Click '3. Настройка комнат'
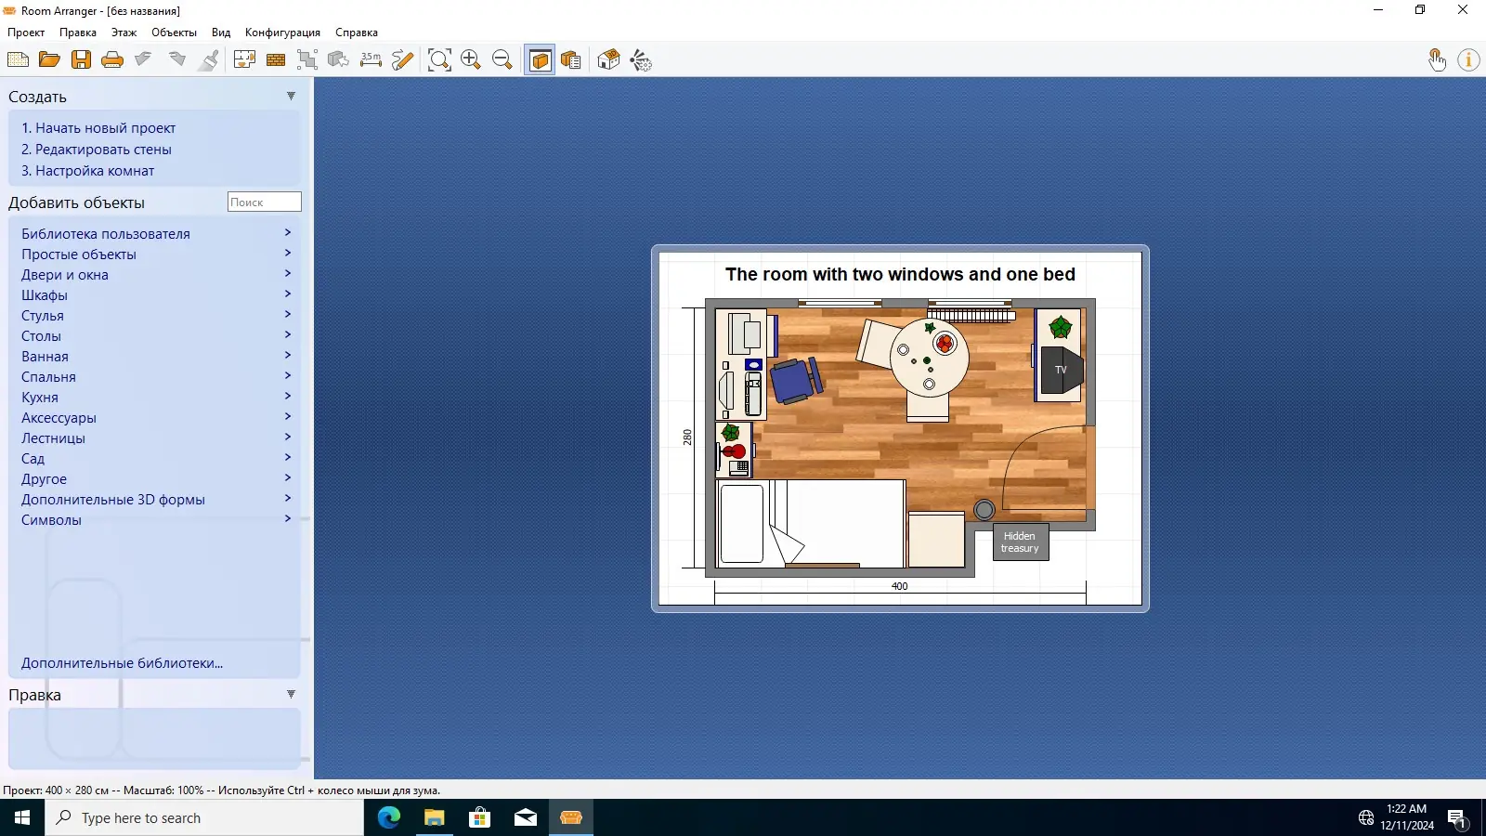The height and width of the screenshot is (836, 1486). pos(88,171)
